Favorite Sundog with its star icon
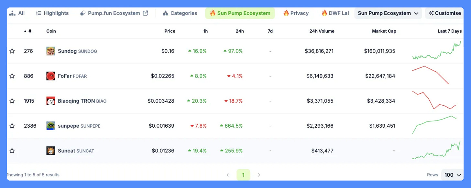The height and width of the screenshot is (188, 471). pyautogui.click(x=12, y=51)
